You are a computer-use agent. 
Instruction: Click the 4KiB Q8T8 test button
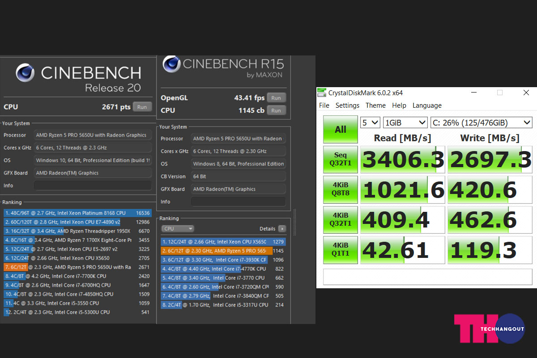(x=341, y=190)
